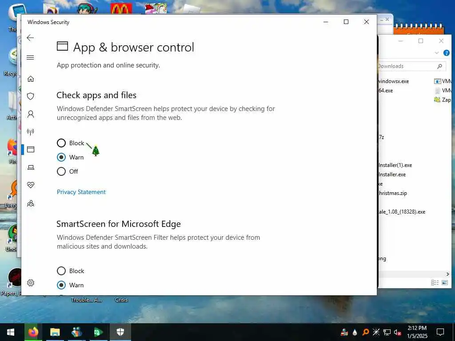The image size is (455, 341).
Task: Open Virus & threat protection shield icon
Action: tap(31, 96)
